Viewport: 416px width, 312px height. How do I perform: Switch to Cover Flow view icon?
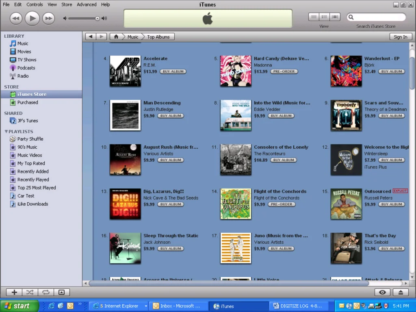[335, 17]
